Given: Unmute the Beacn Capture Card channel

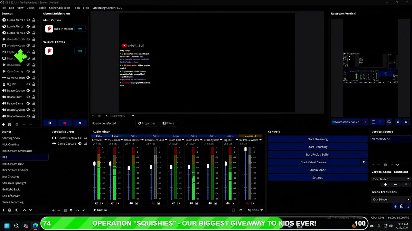Looking at the screenshot, I should 153,203.
